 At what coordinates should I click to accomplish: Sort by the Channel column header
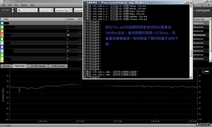click(x=72, y=19)
